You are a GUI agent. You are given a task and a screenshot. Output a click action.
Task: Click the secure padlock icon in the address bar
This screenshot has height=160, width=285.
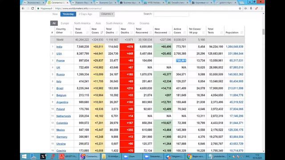point(38,8)
